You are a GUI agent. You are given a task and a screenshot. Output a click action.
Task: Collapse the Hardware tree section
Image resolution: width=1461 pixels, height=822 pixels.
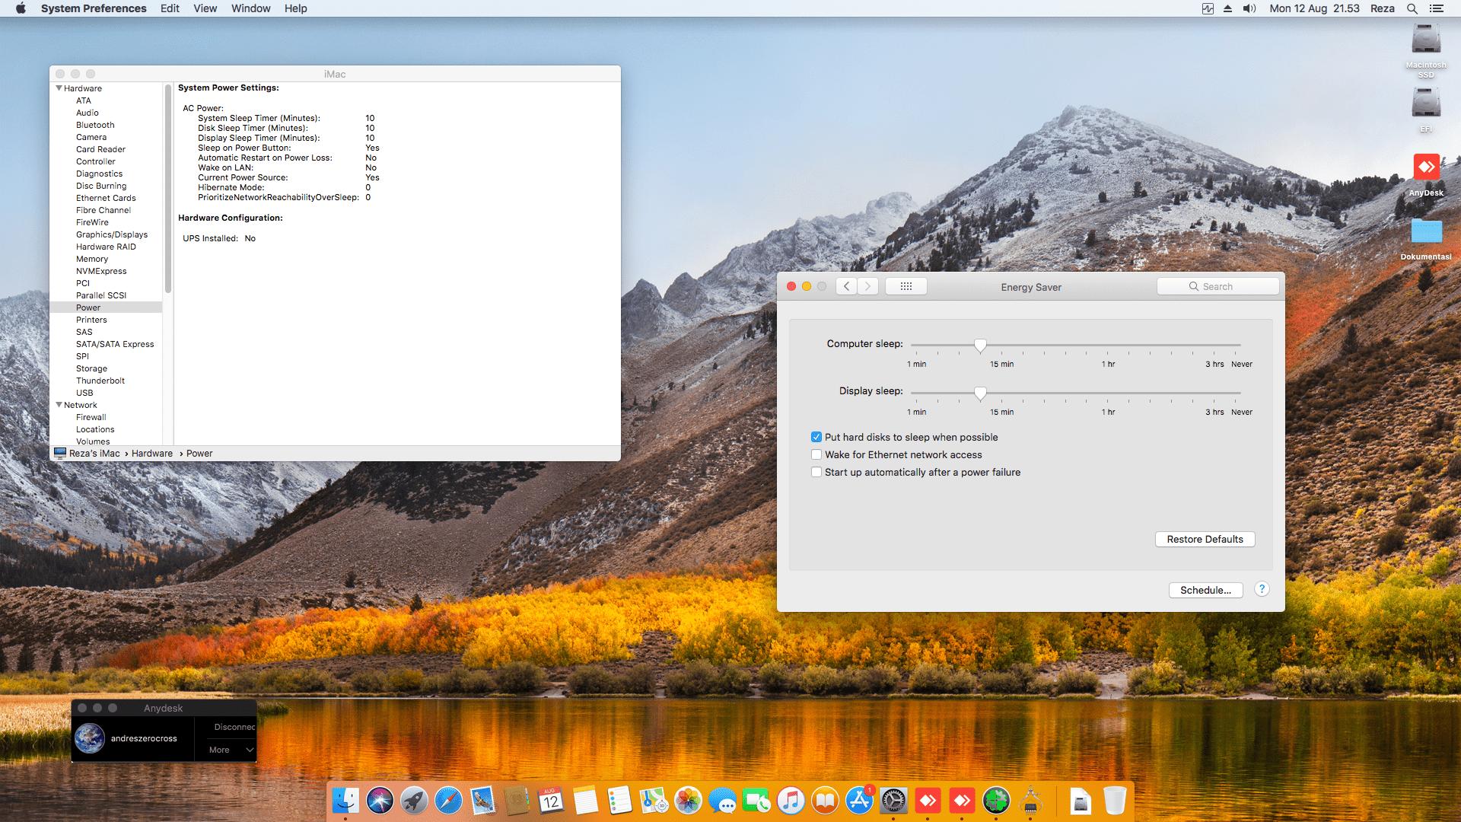point(59,88)
